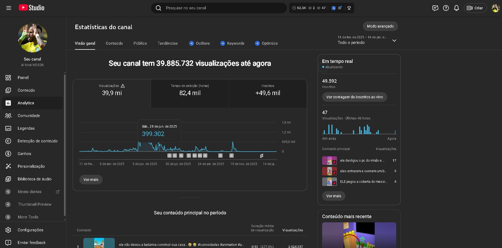Screen dimensions: 502x248
Task: Click the Conteúdo icon in sidebar
Action: tap(8, 90)
